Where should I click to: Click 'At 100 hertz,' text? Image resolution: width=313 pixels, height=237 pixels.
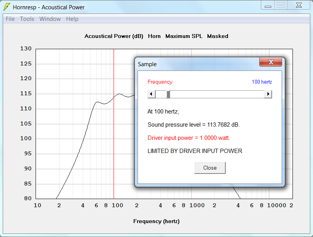pos(163,112)
